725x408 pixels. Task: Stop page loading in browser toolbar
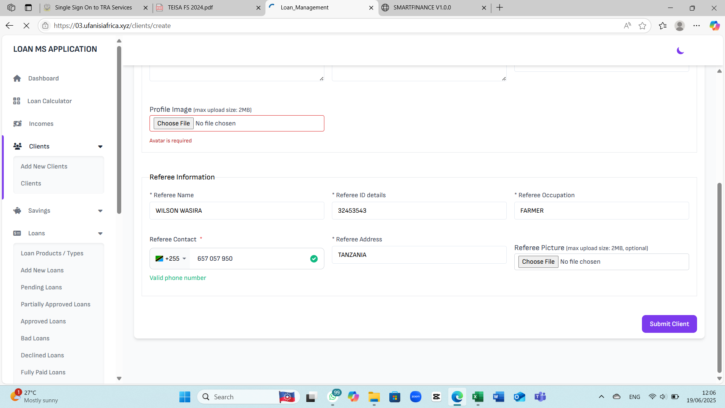(x=26, y=26)
